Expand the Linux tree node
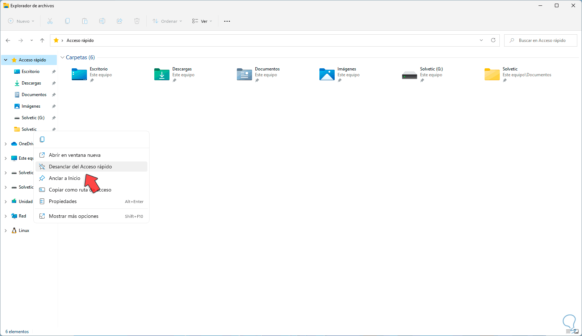582x336 pixels. coord(6,231)
